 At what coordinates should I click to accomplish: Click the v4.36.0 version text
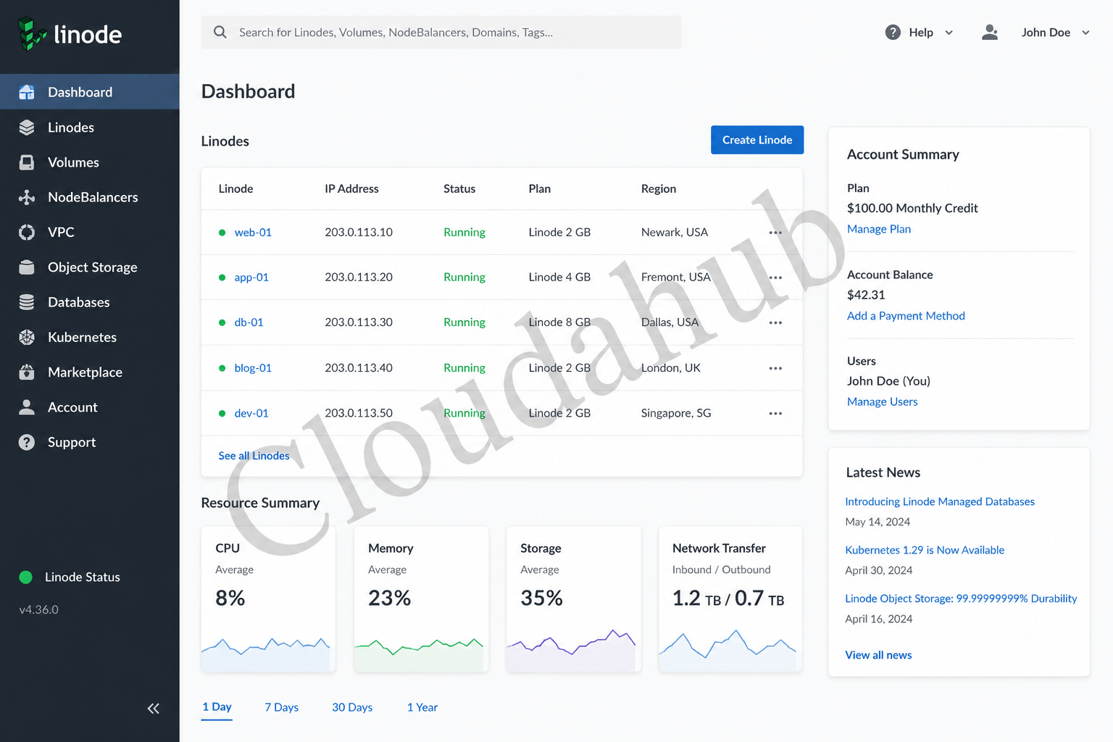coord(39,610)
